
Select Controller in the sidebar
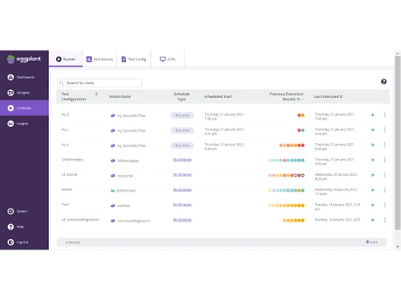coord(24,108)
